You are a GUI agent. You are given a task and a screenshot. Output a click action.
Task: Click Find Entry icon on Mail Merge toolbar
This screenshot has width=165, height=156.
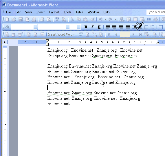click(x=147, y=35)
